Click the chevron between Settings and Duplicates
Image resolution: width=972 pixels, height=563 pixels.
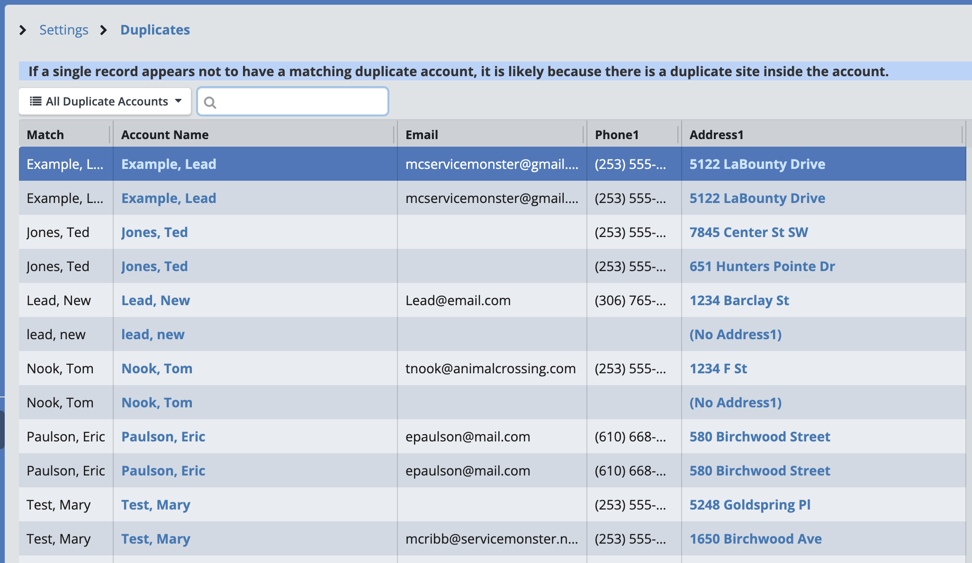pyautogui.click(x=104, y=30)
